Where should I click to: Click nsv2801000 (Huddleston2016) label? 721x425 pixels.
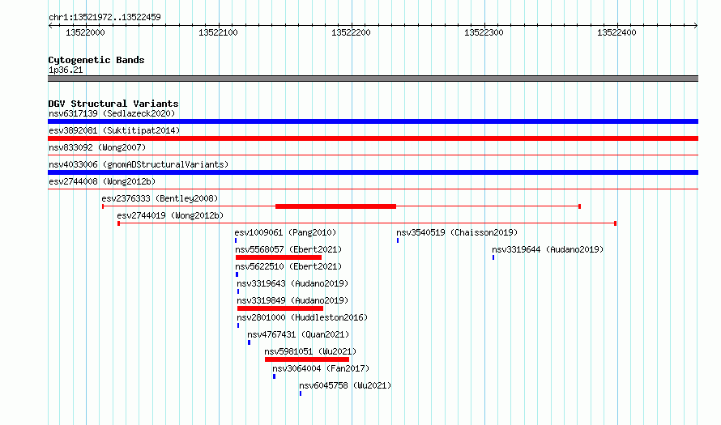coord(302,317)
